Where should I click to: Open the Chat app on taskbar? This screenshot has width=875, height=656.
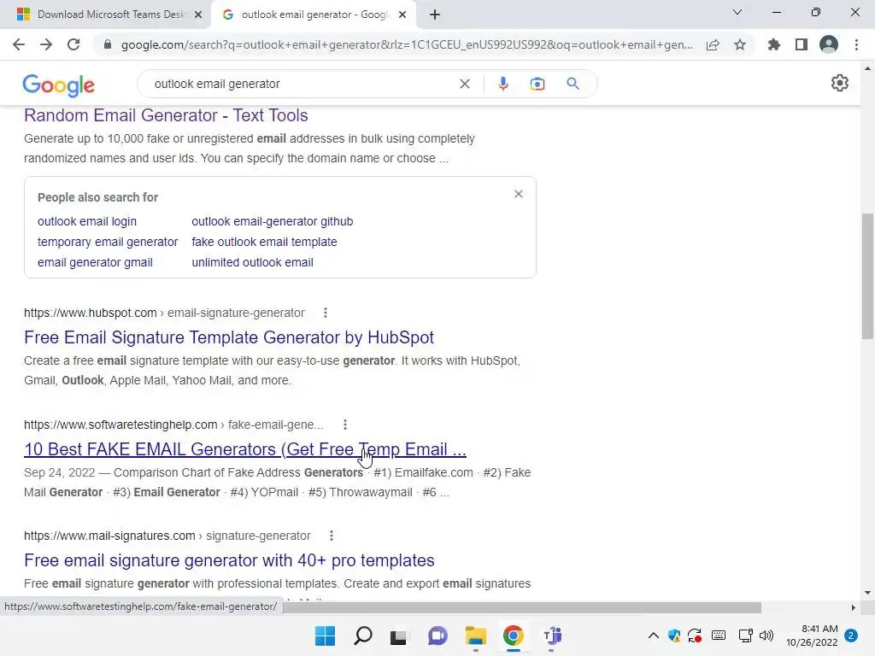click(x=437, y=635)
